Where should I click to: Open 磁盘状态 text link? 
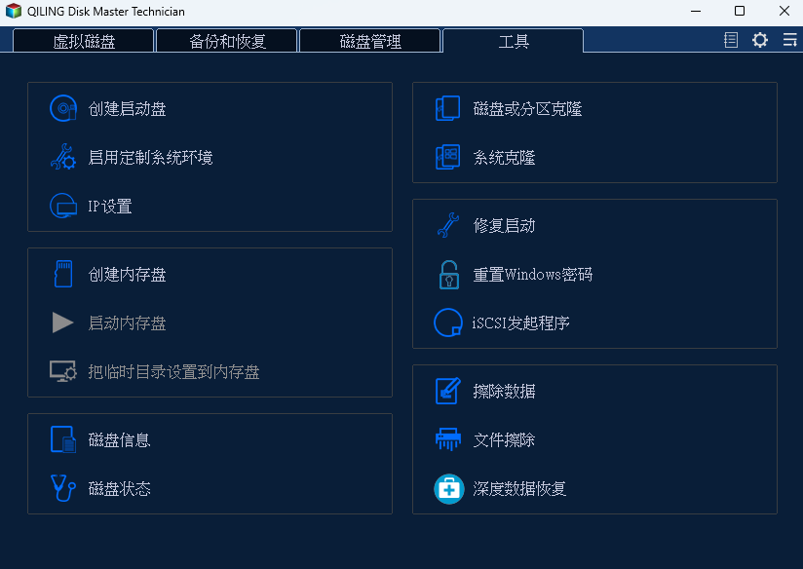click(x=119, y=488)
